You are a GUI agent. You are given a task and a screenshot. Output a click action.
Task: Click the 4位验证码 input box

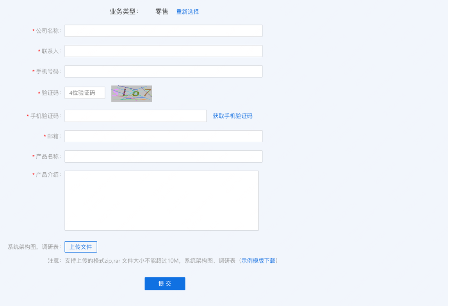[x=85, y=93]
